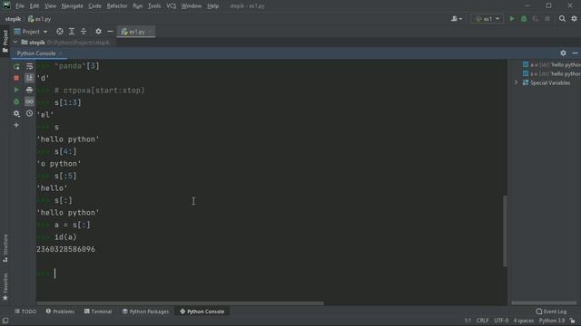The height and width of the screenshot is (326, 581).
Task: Open Python Console panel settings gear
Action: pyautogui.click(x=563, y=53)
